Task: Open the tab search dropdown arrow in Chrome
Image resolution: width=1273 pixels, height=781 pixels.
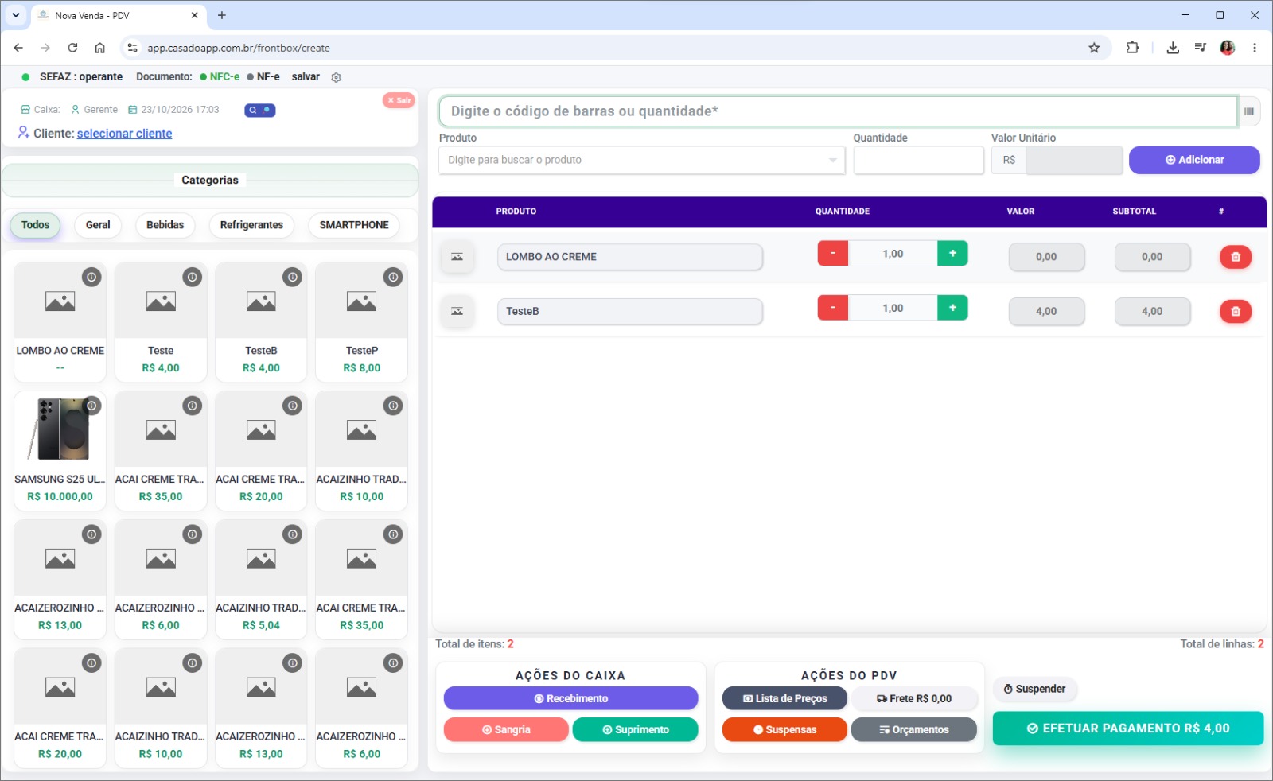Action: click(15, 15)
